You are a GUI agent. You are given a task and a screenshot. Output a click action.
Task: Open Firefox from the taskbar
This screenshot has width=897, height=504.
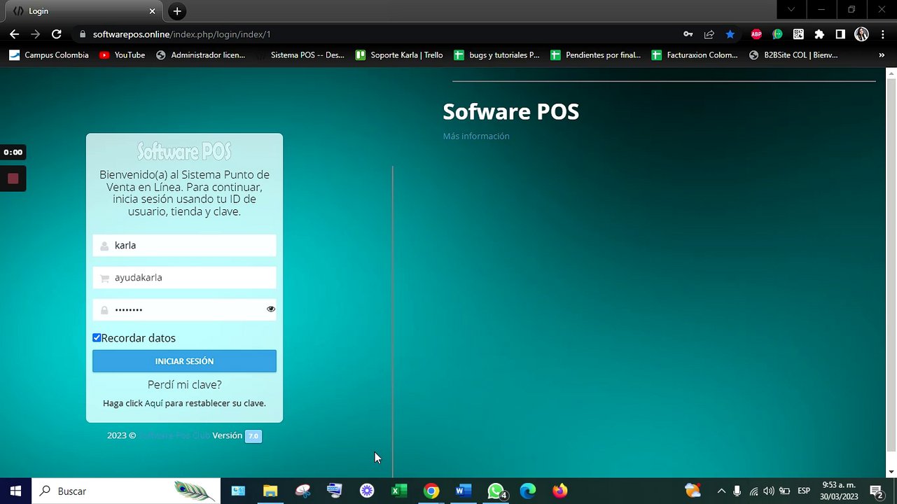(x=560, y=491)
